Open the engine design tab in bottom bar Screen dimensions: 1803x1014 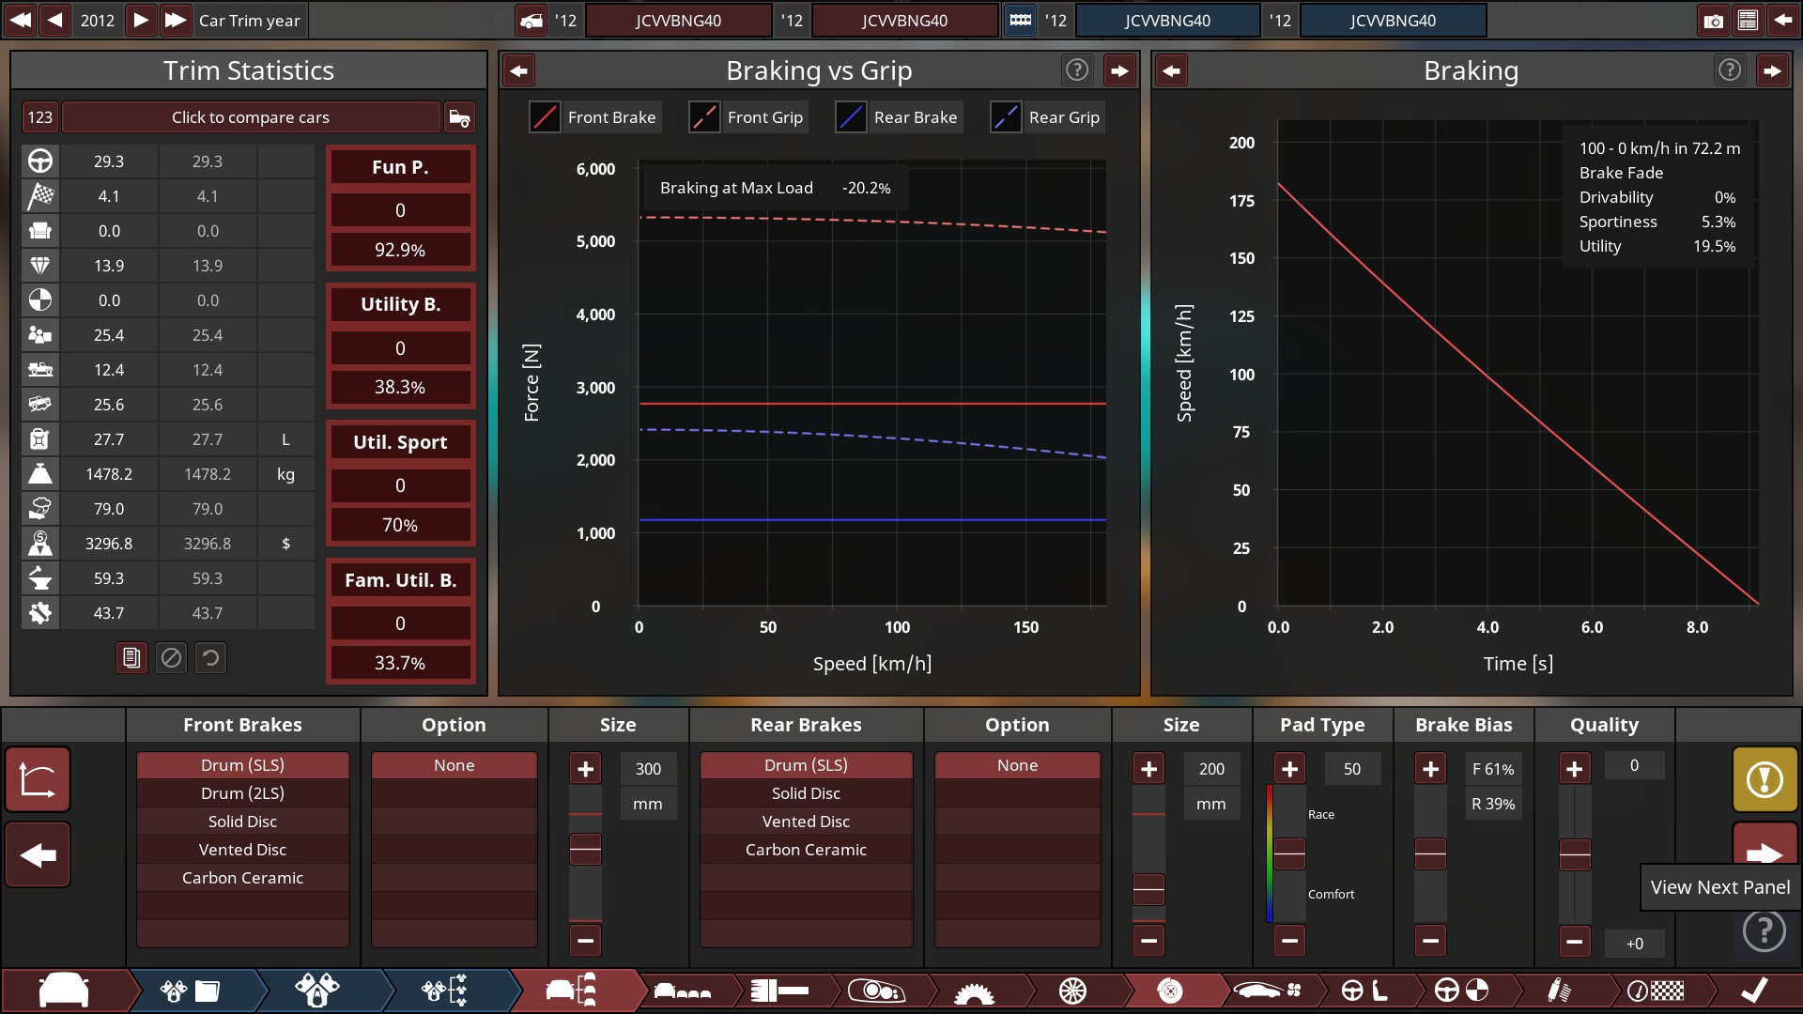317,991
